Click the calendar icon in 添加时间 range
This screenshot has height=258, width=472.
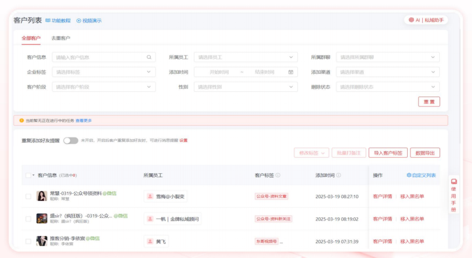(291, 72)
